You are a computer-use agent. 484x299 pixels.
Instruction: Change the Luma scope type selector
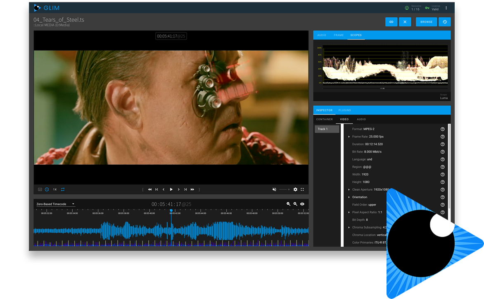tap(444, 97)
